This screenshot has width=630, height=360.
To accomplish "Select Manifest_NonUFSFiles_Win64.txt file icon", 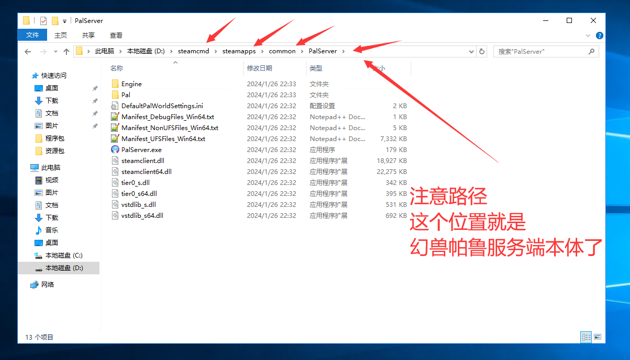I will [115, 127].
